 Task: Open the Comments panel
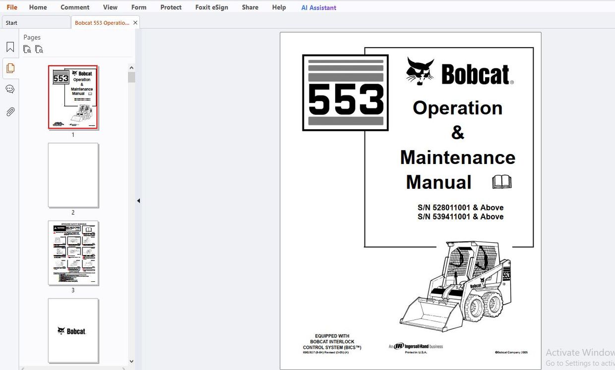[x=10, y=89]
